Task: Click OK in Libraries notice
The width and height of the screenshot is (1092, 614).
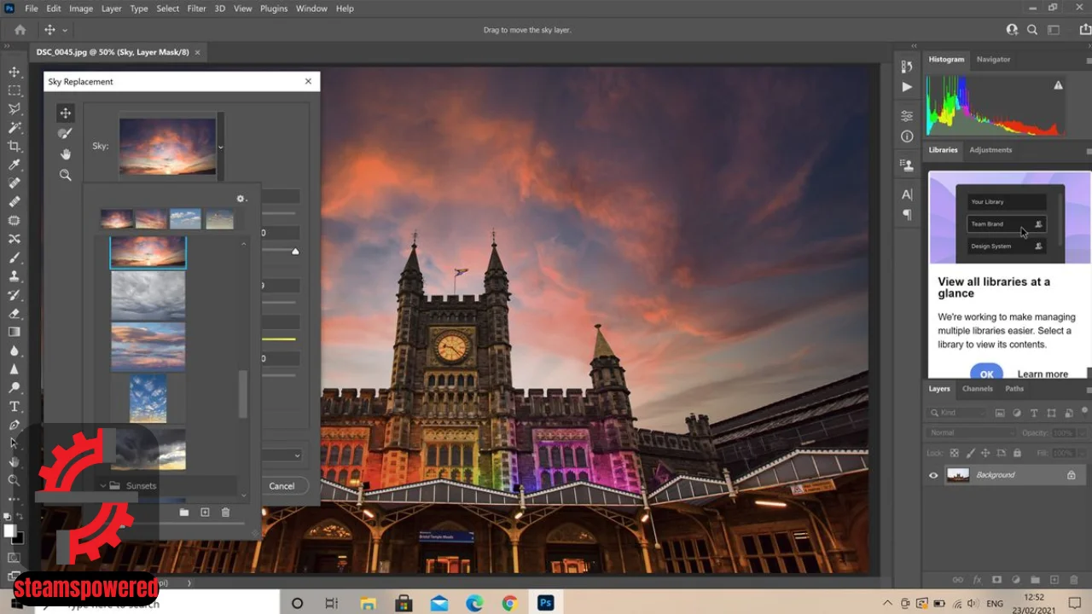Action: [986, 373]
